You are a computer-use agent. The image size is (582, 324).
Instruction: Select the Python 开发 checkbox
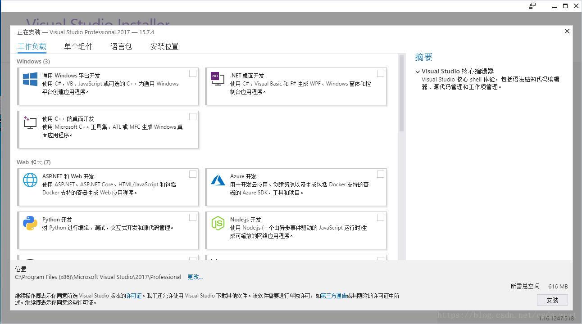click(x=193, y=217)
